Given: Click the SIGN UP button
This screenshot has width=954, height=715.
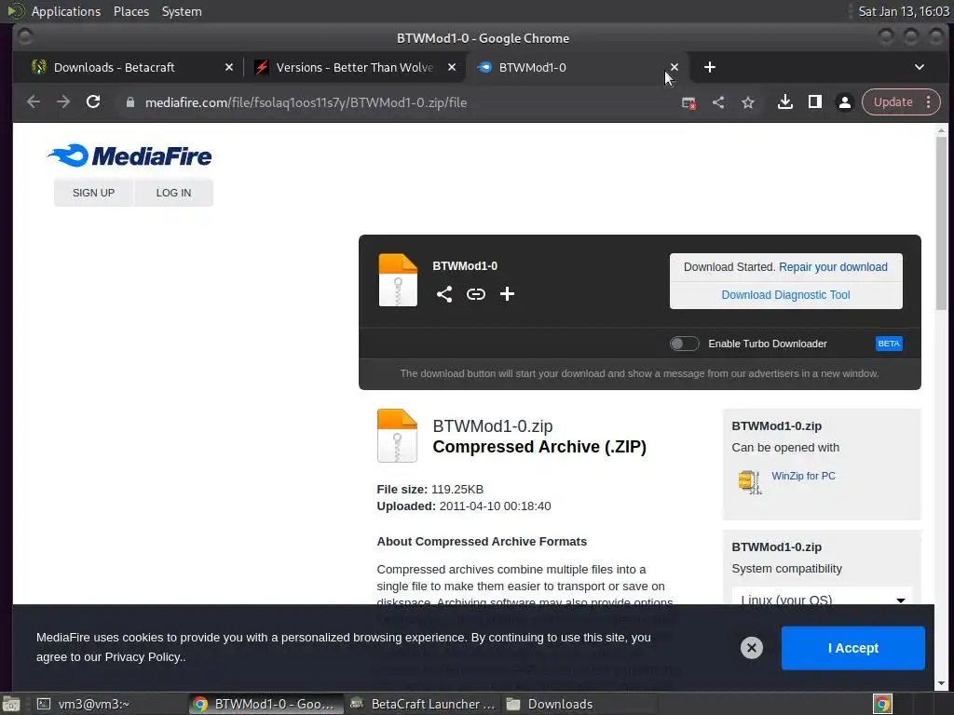Looking at the screenshot, I should pos(94,193).
